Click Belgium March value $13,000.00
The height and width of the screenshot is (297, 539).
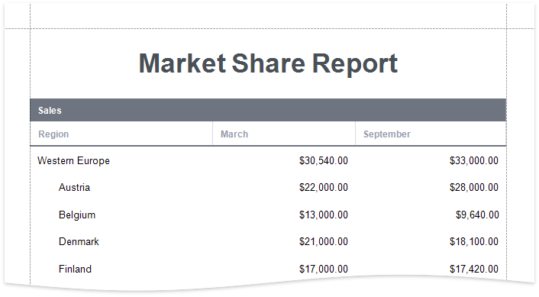(x=324, y=215)
